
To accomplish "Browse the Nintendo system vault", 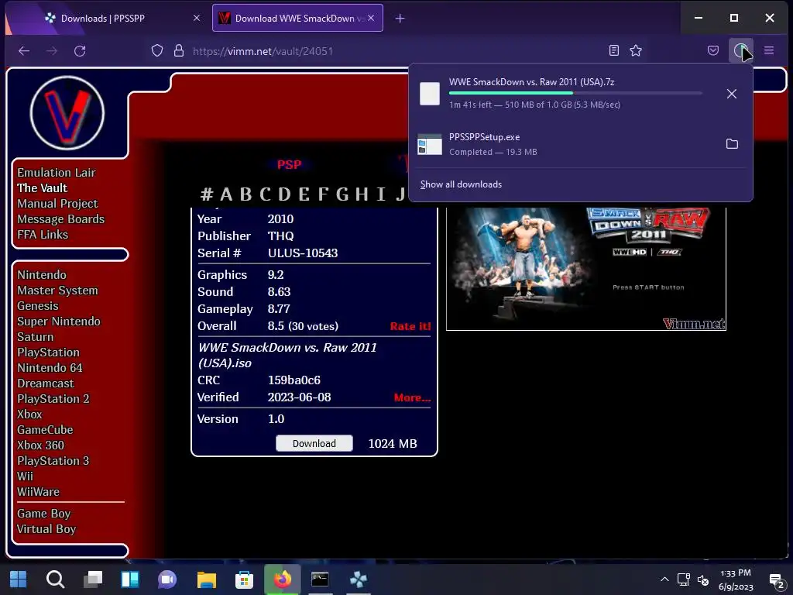I will (42, 275).
